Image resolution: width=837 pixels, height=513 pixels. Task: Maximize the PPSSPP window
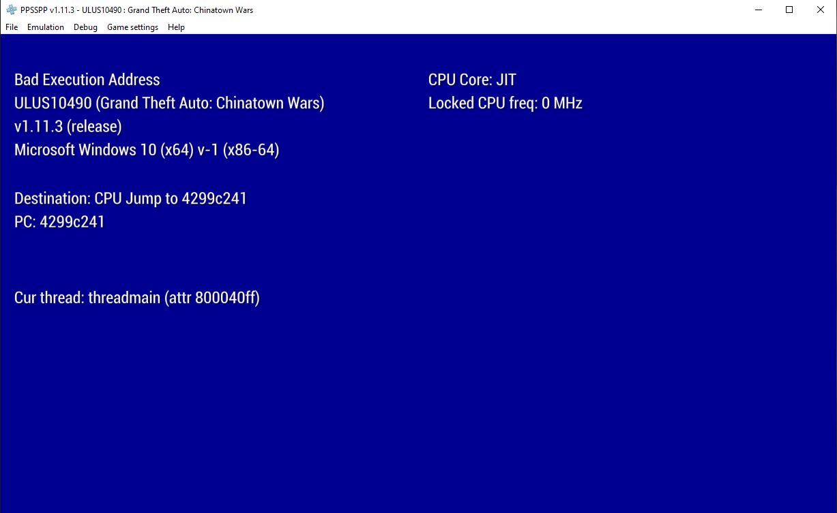[789, 10]
